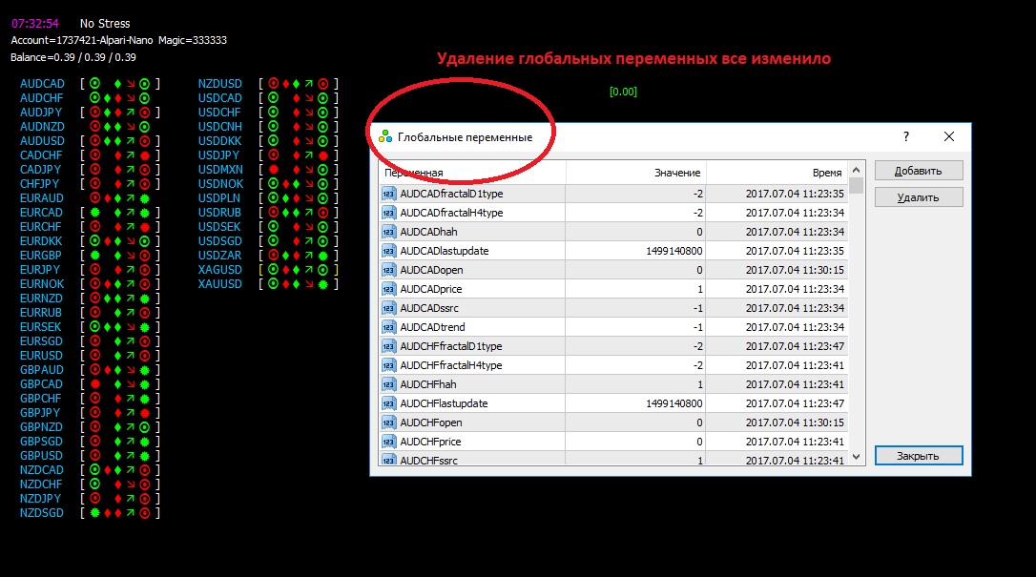Select the AUDCADlastupdate variable icon

point(388,252)
